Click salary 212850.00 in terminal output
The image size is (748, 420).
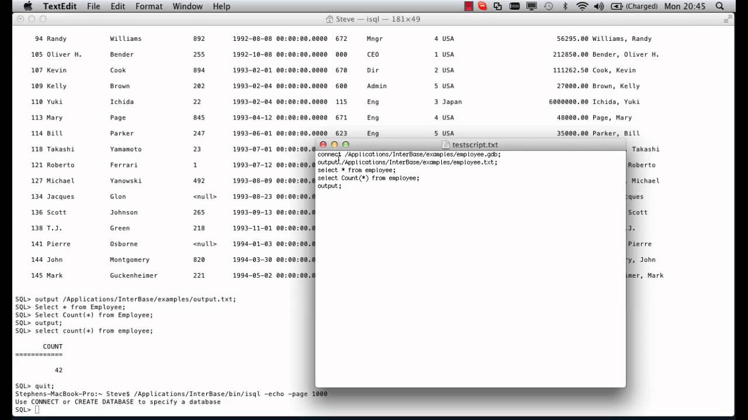[570, 55]
